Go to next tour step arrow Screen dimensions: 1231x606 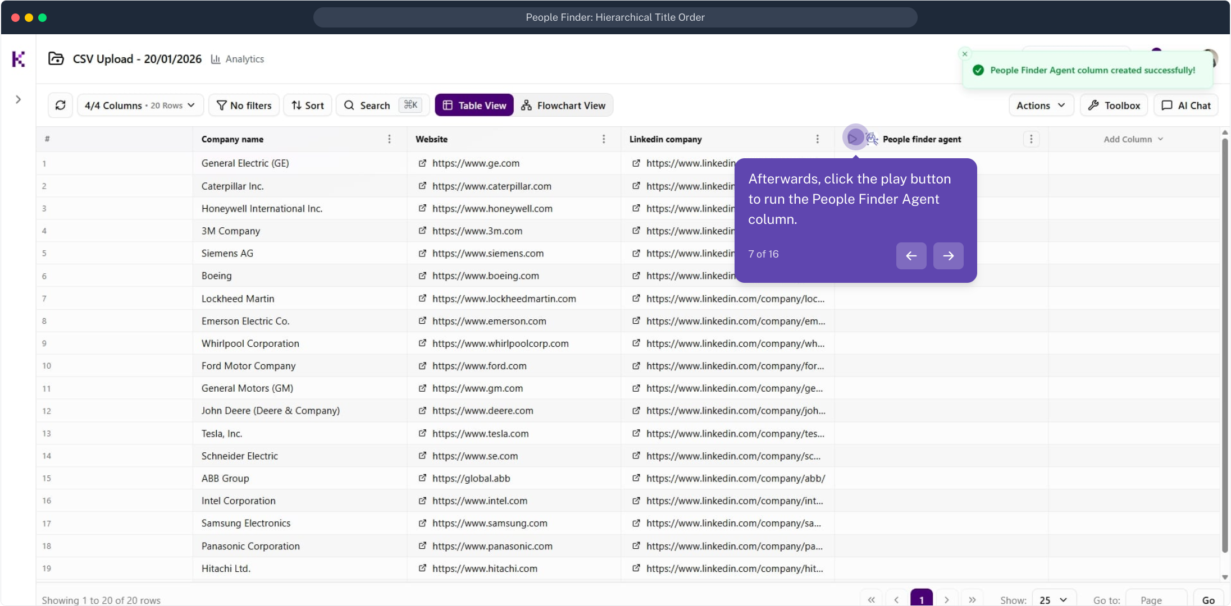948,256
